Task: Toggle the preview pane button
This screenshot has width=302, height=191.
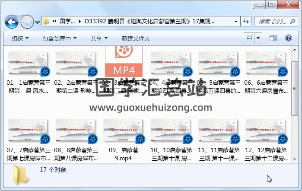Action: 273,38
